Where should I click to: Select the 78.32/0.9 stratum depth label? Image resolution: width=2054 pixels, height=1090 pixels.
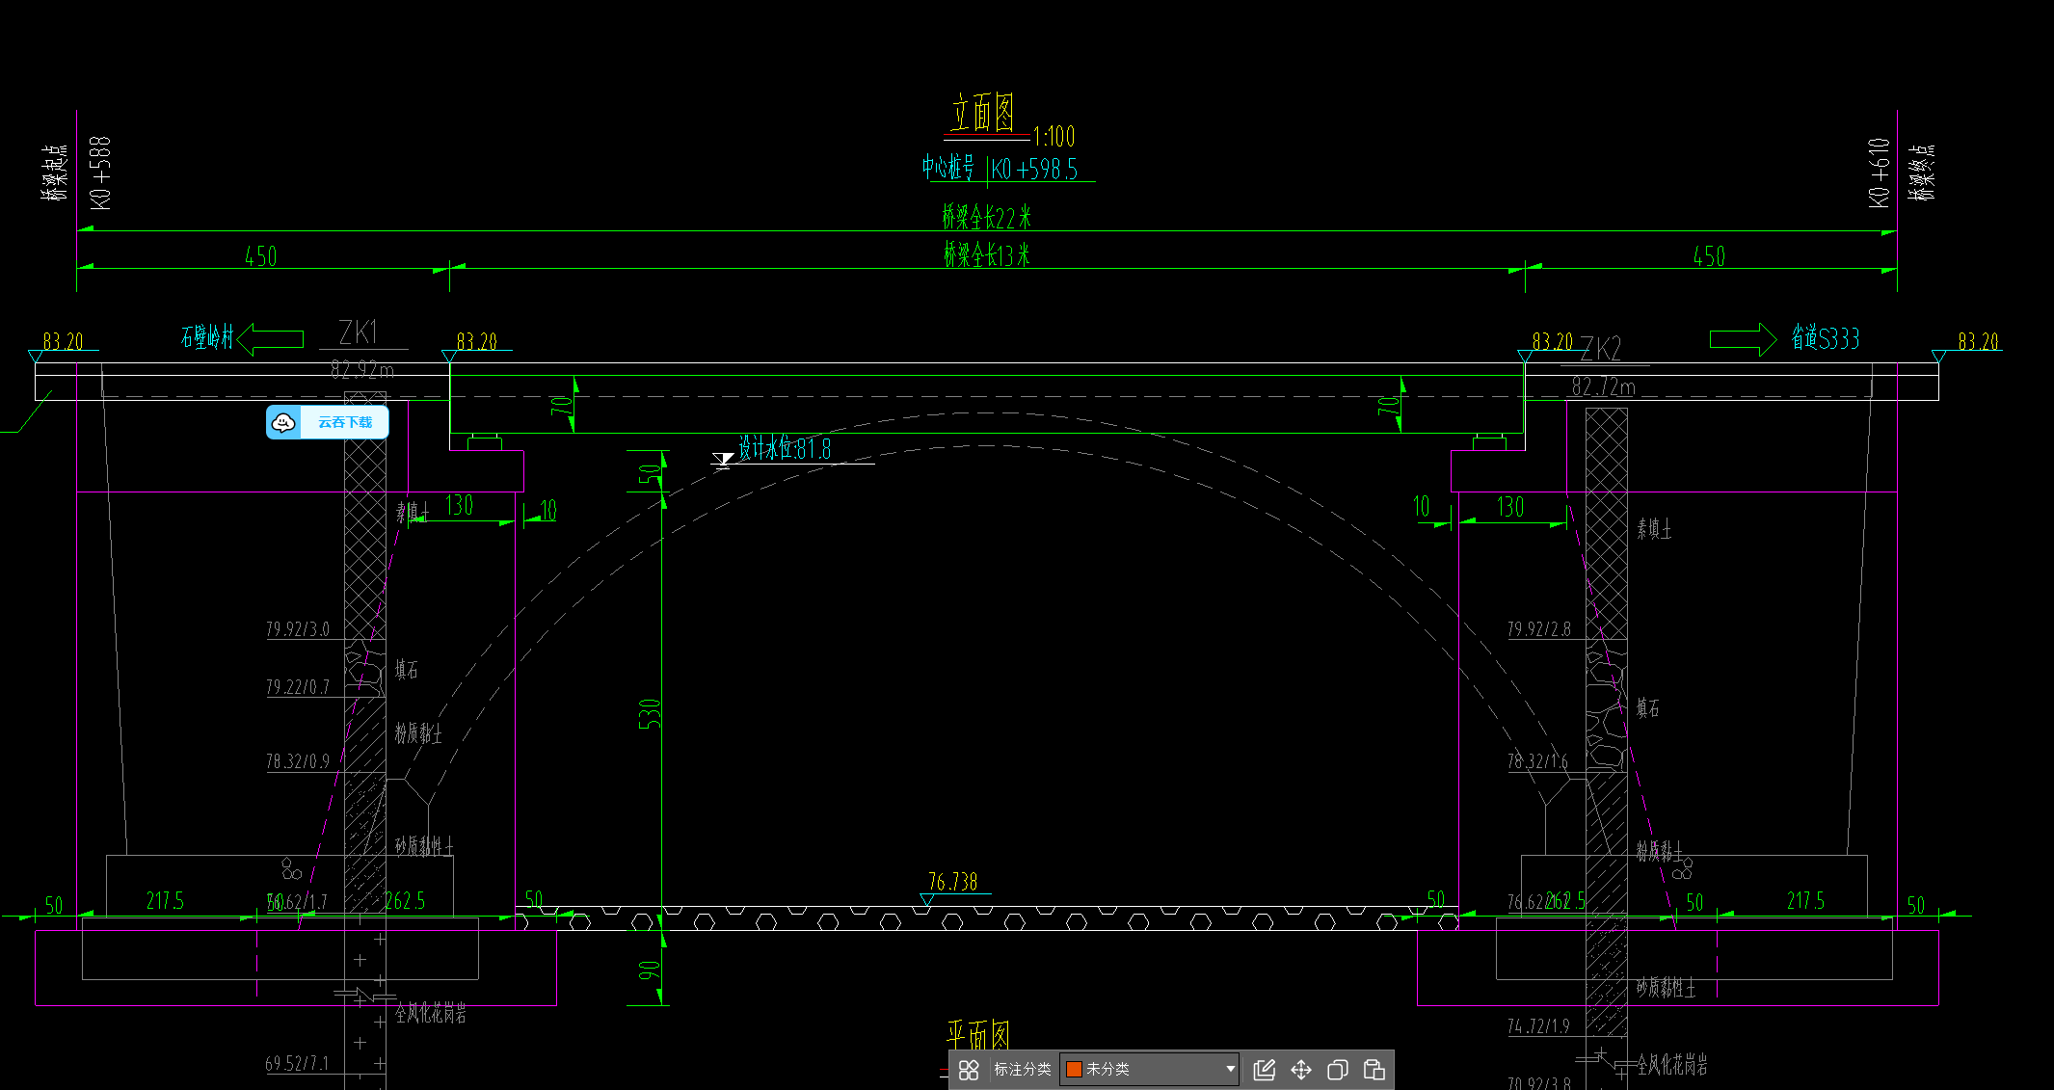point(298,761)
